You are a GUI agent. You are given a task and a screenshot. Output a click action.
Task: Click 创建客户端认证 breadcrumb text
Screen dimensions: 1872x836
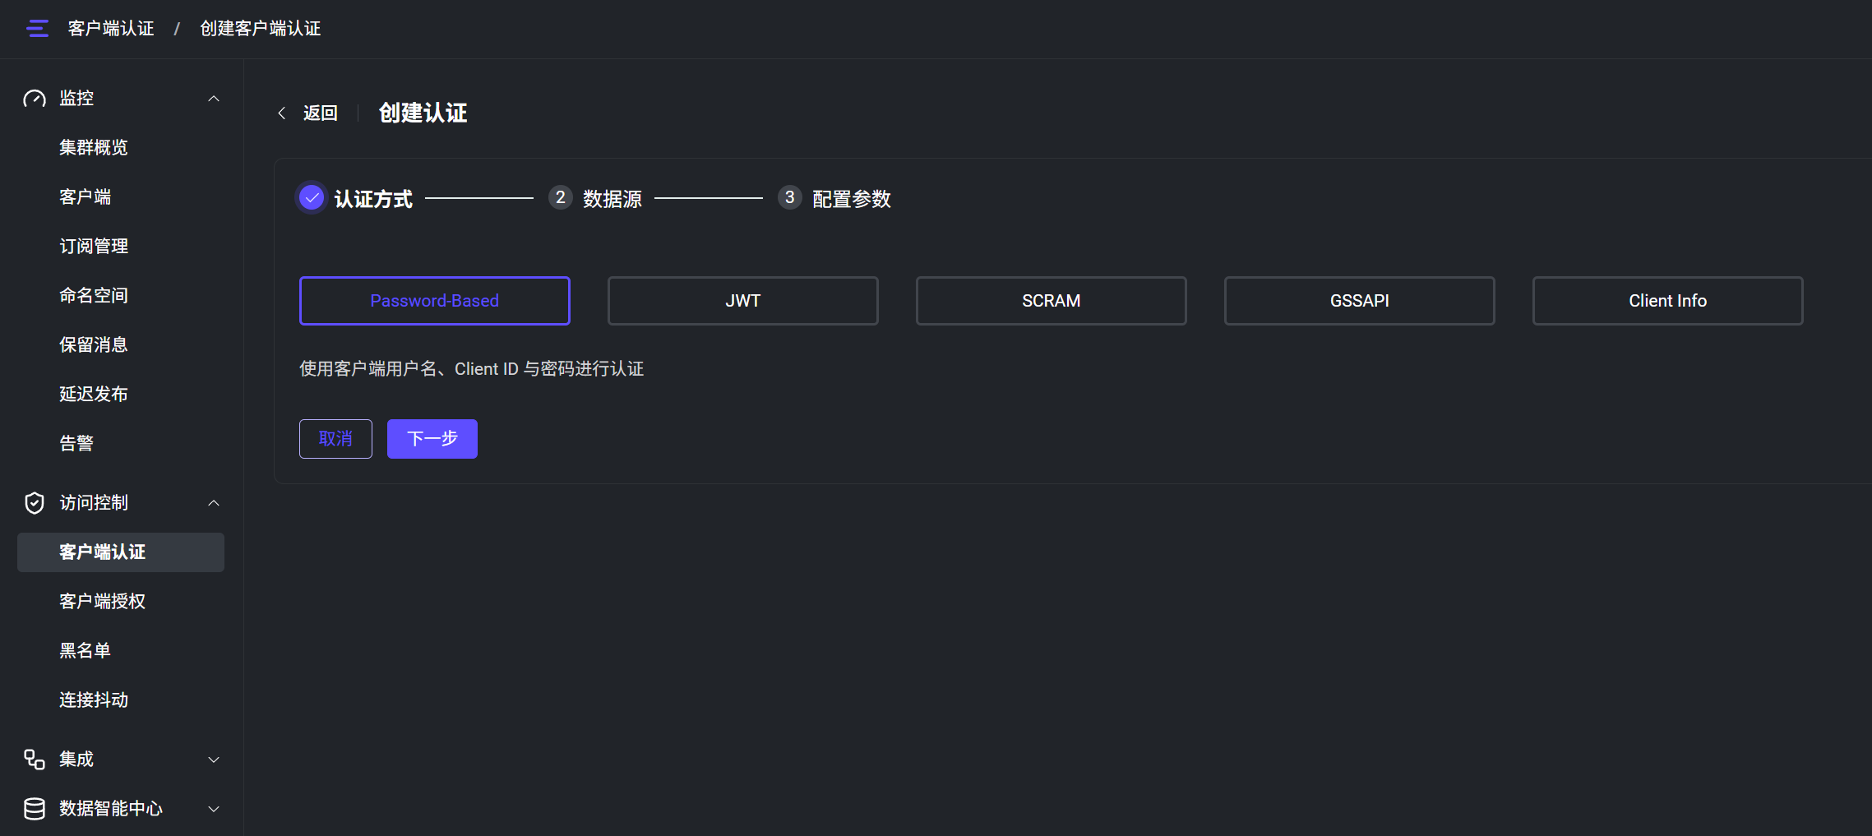261,29
